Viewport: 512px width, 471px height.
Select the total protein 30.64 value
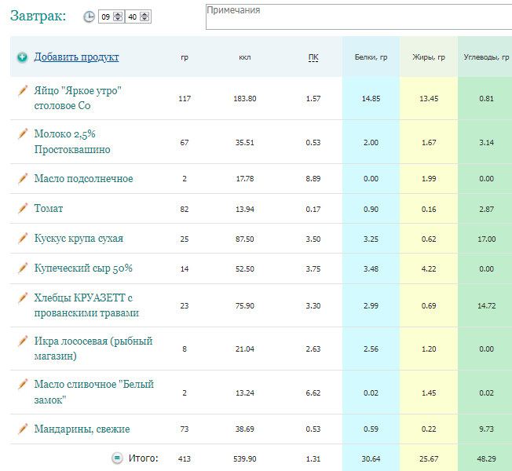point(371,459)
